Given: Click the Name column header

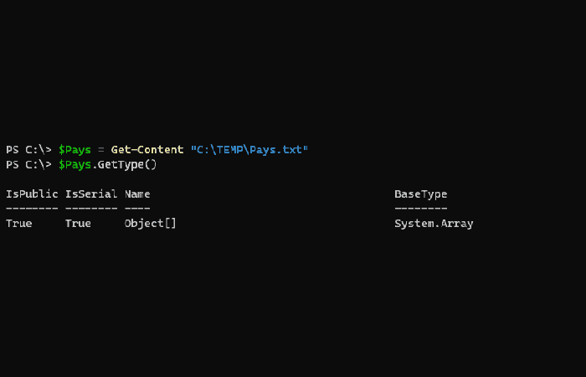Looking at the screenshot, I should click(137, 194).
